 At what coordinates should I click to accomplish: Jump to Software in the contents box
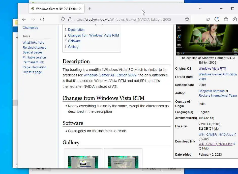click(x=74, y=41)
